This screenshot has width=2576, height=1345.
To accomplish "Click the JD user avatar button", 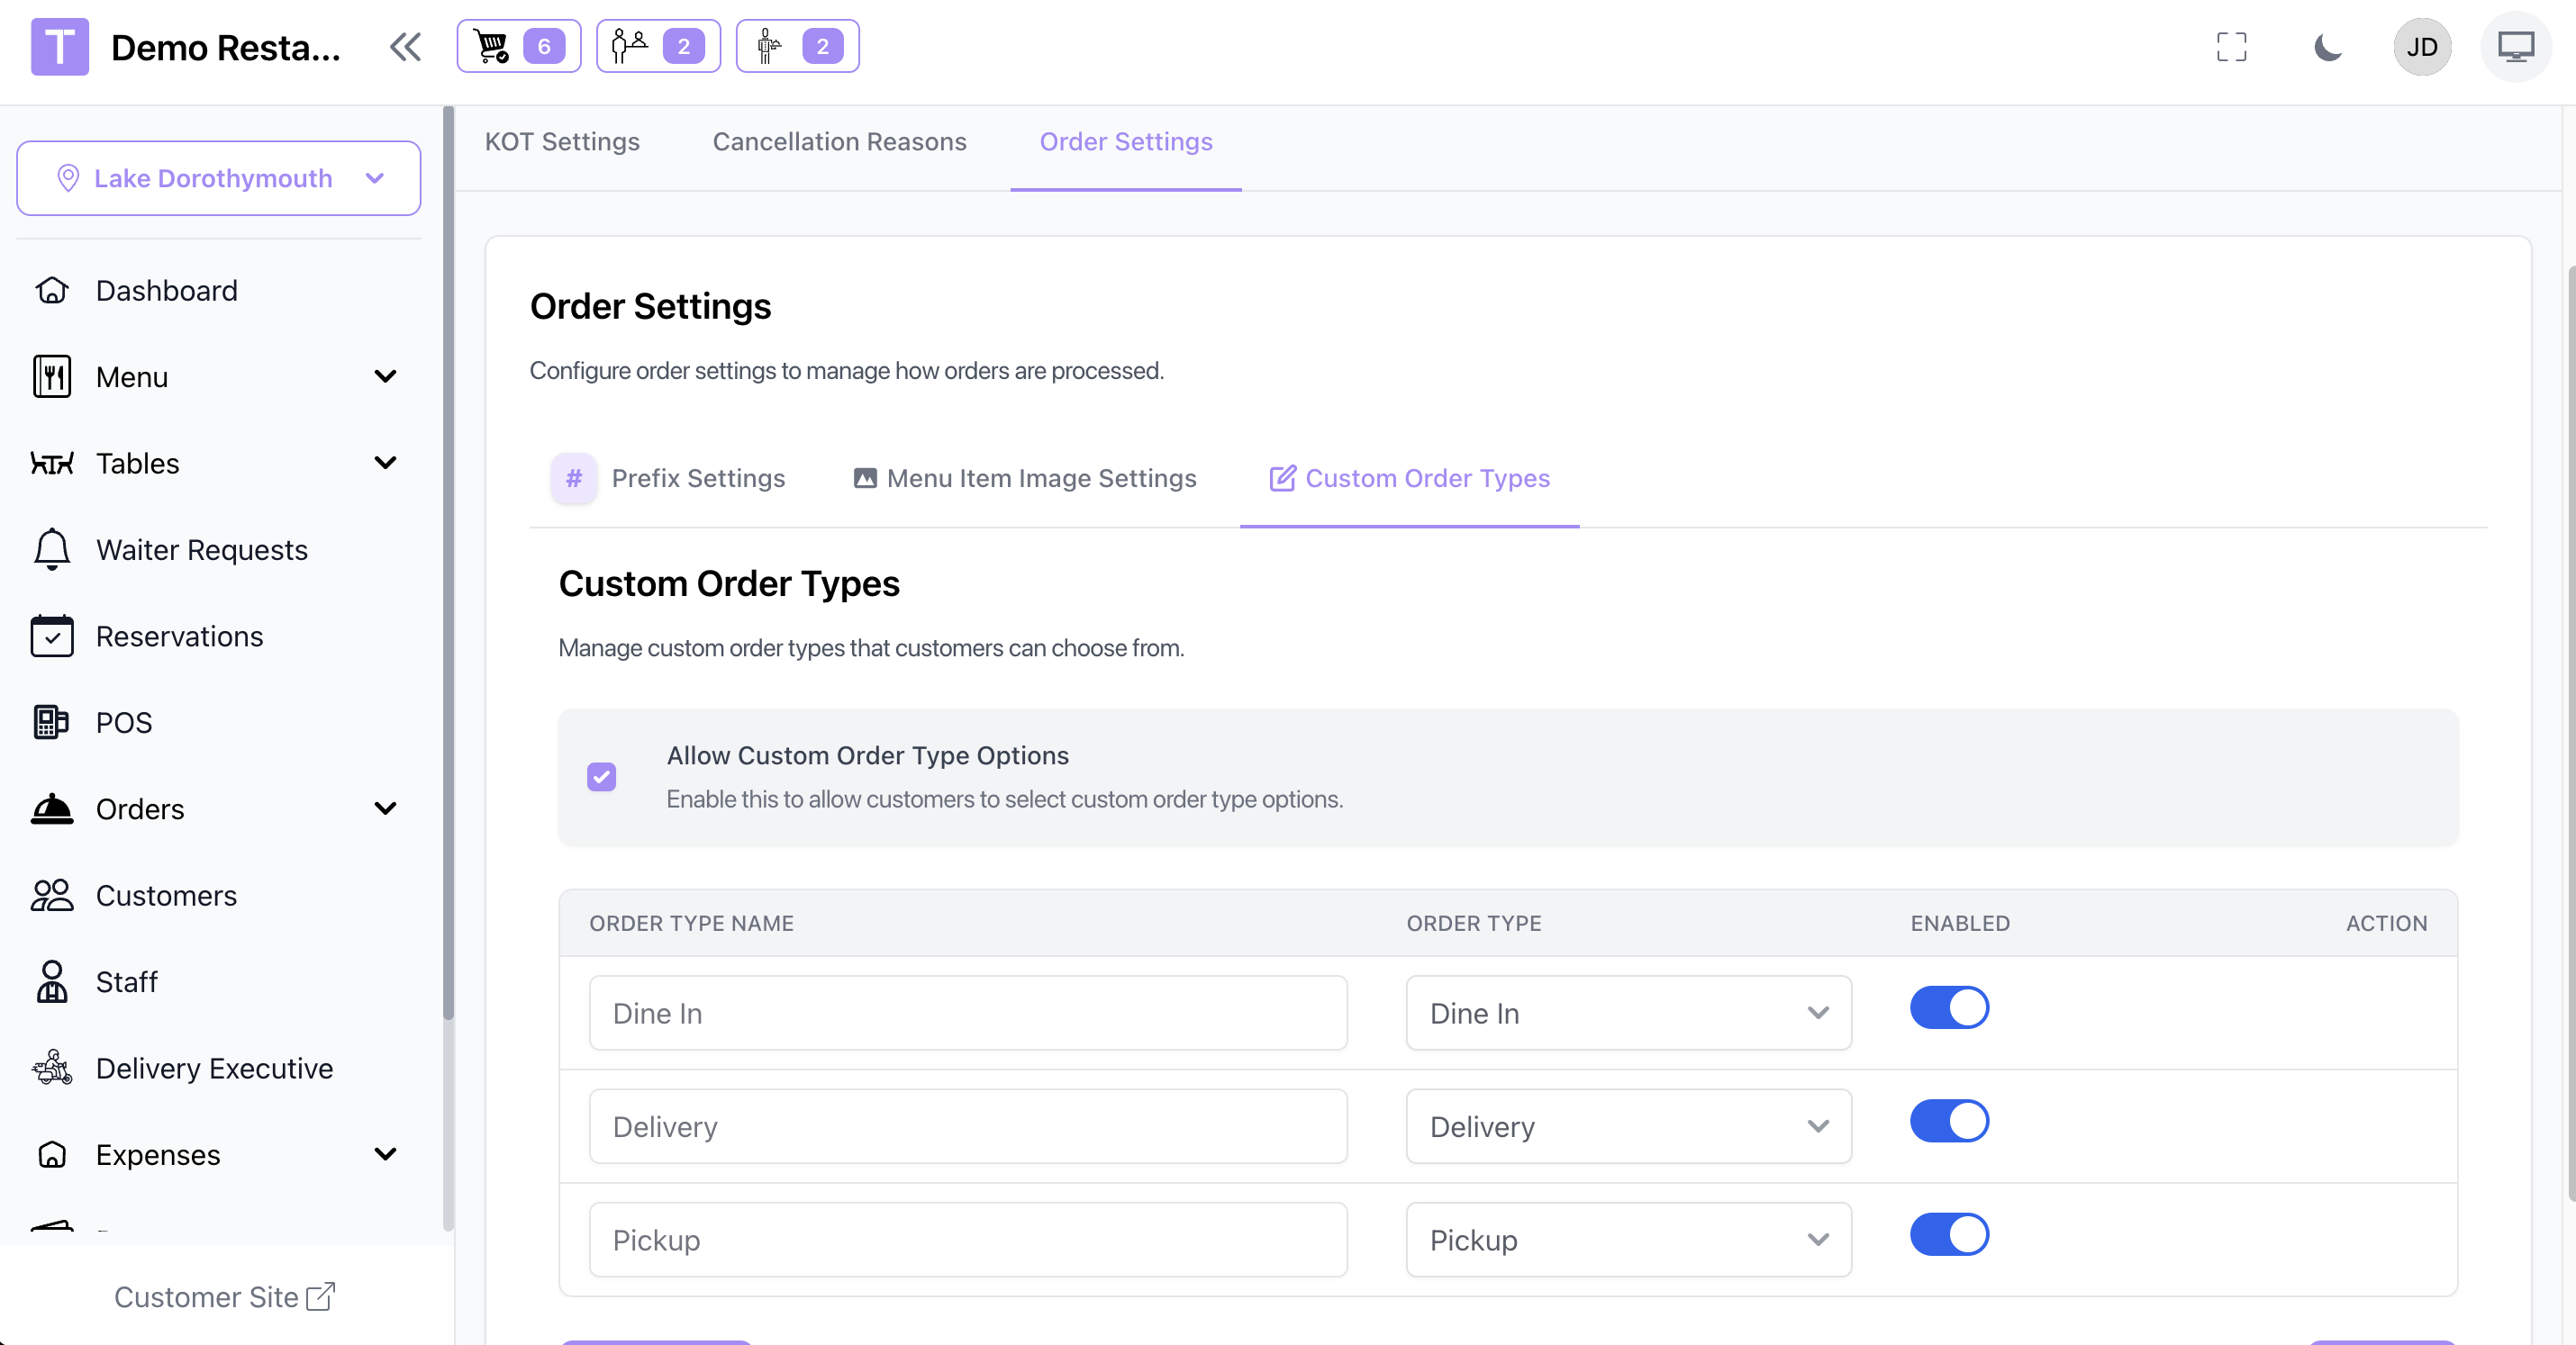I will point(2421,47).
